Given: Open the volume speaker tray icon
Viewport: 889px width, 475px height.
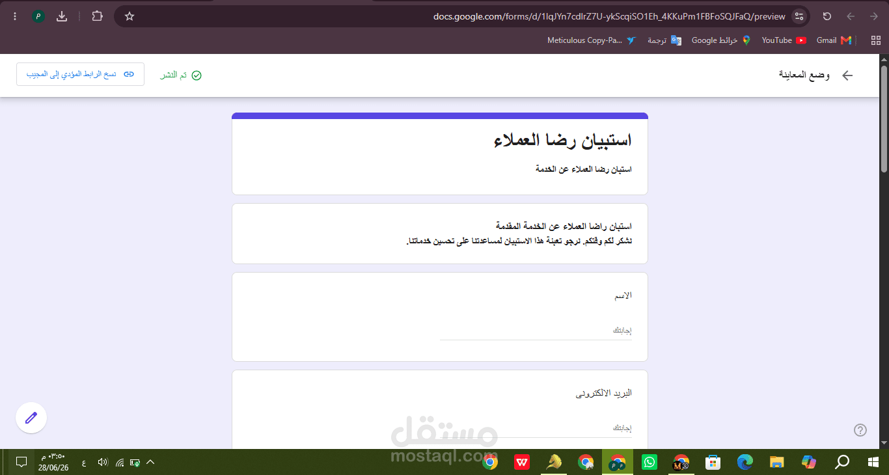Looking at the screenshot, I should pos(102,463).
